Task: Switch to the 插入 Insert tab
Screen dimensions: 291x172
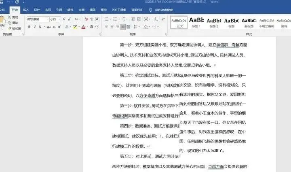Action: [x=26, y=10]
